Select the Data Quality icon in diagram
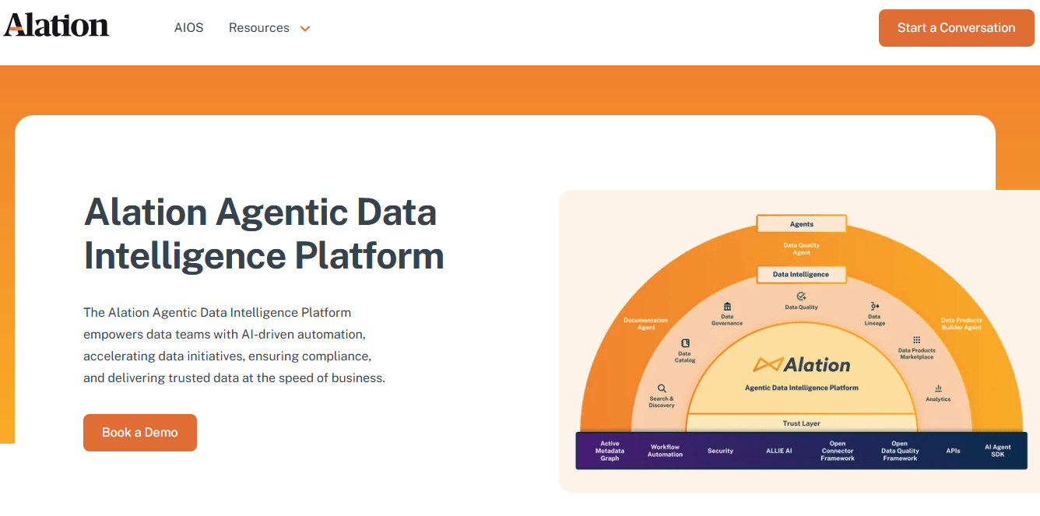The height and width of the screenshot is (516, 1040). click(801, 297)
